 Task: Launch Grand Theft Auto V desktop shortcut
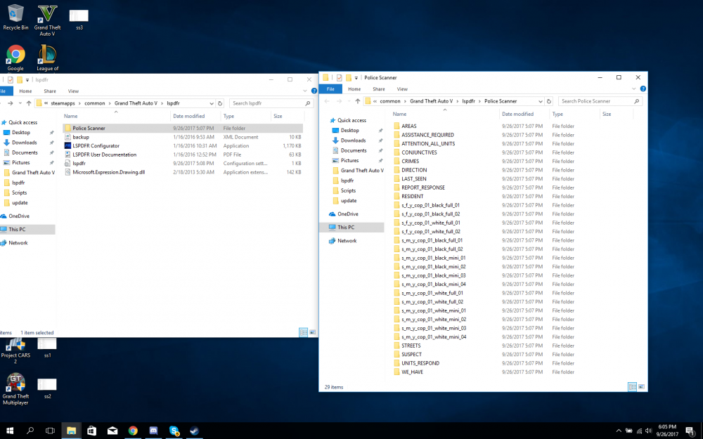(47, 20)
